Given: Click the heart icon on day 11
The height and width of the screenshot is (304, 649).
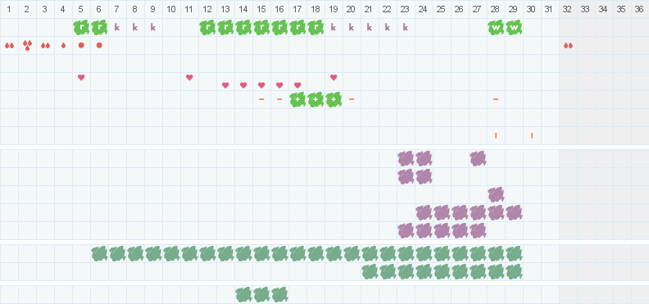Looking at the screenshot, I should (189, 77).
